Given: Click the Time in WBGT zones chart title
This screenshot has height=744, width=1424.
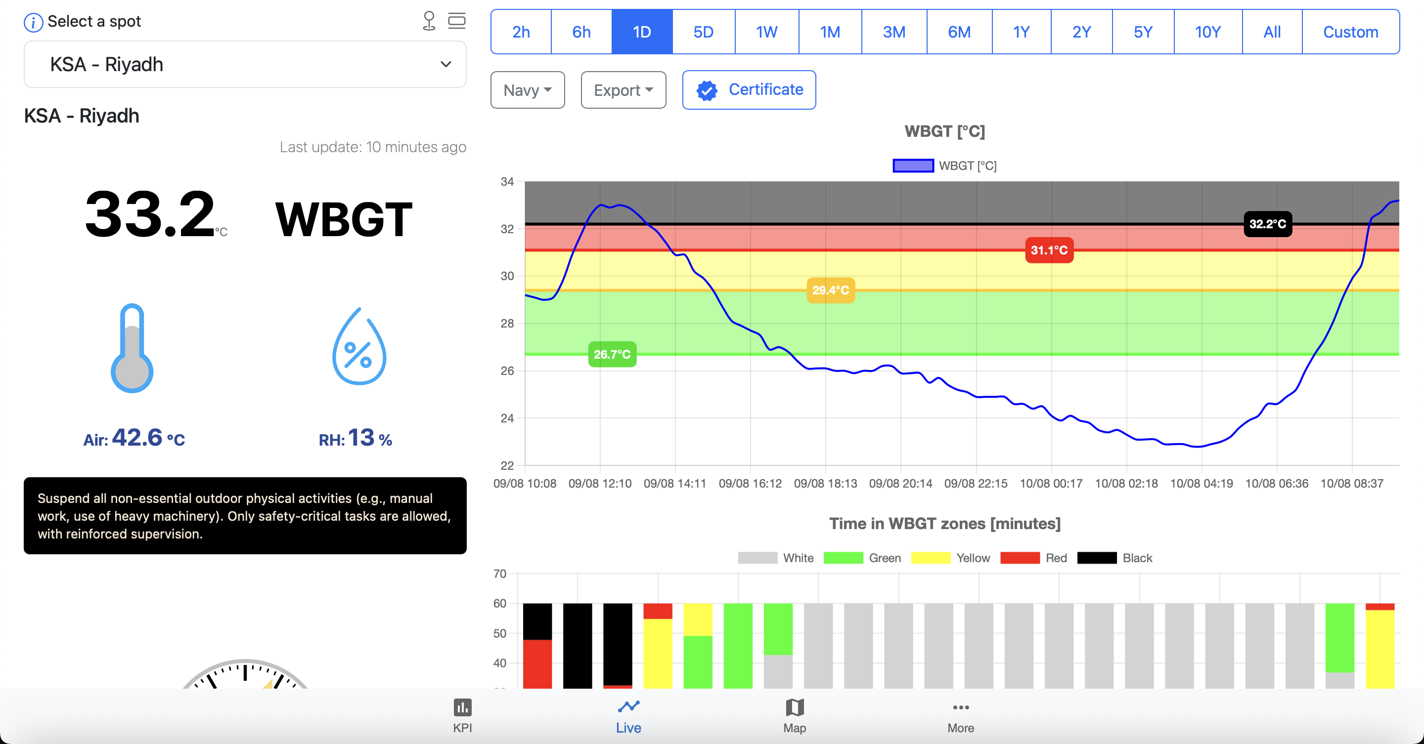Looking at the screenshot, I should tap(945, 524).
